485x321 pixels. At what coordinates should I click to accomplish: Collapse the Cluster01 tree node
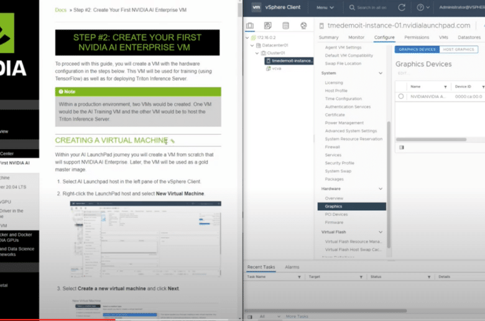257,53
